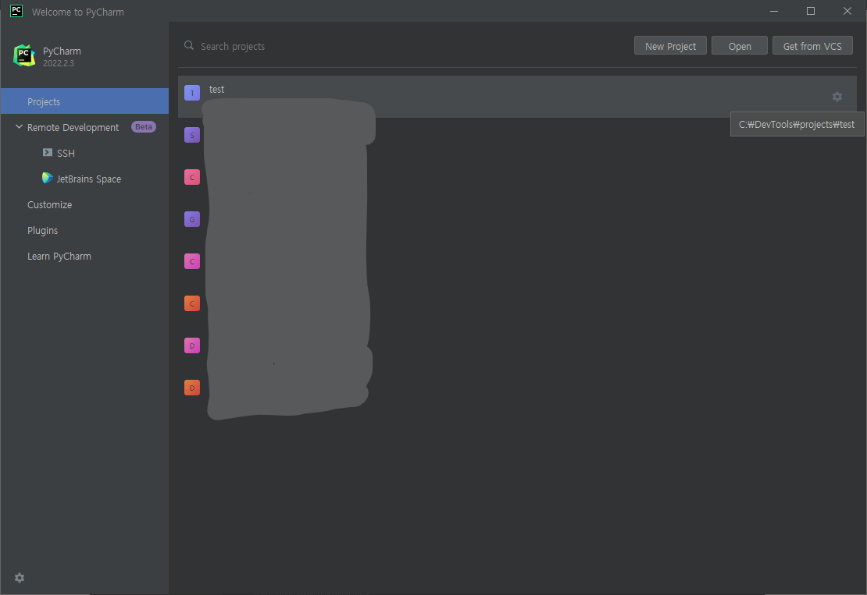
Task: Click the Remote Development label
Action: point(73,128)
